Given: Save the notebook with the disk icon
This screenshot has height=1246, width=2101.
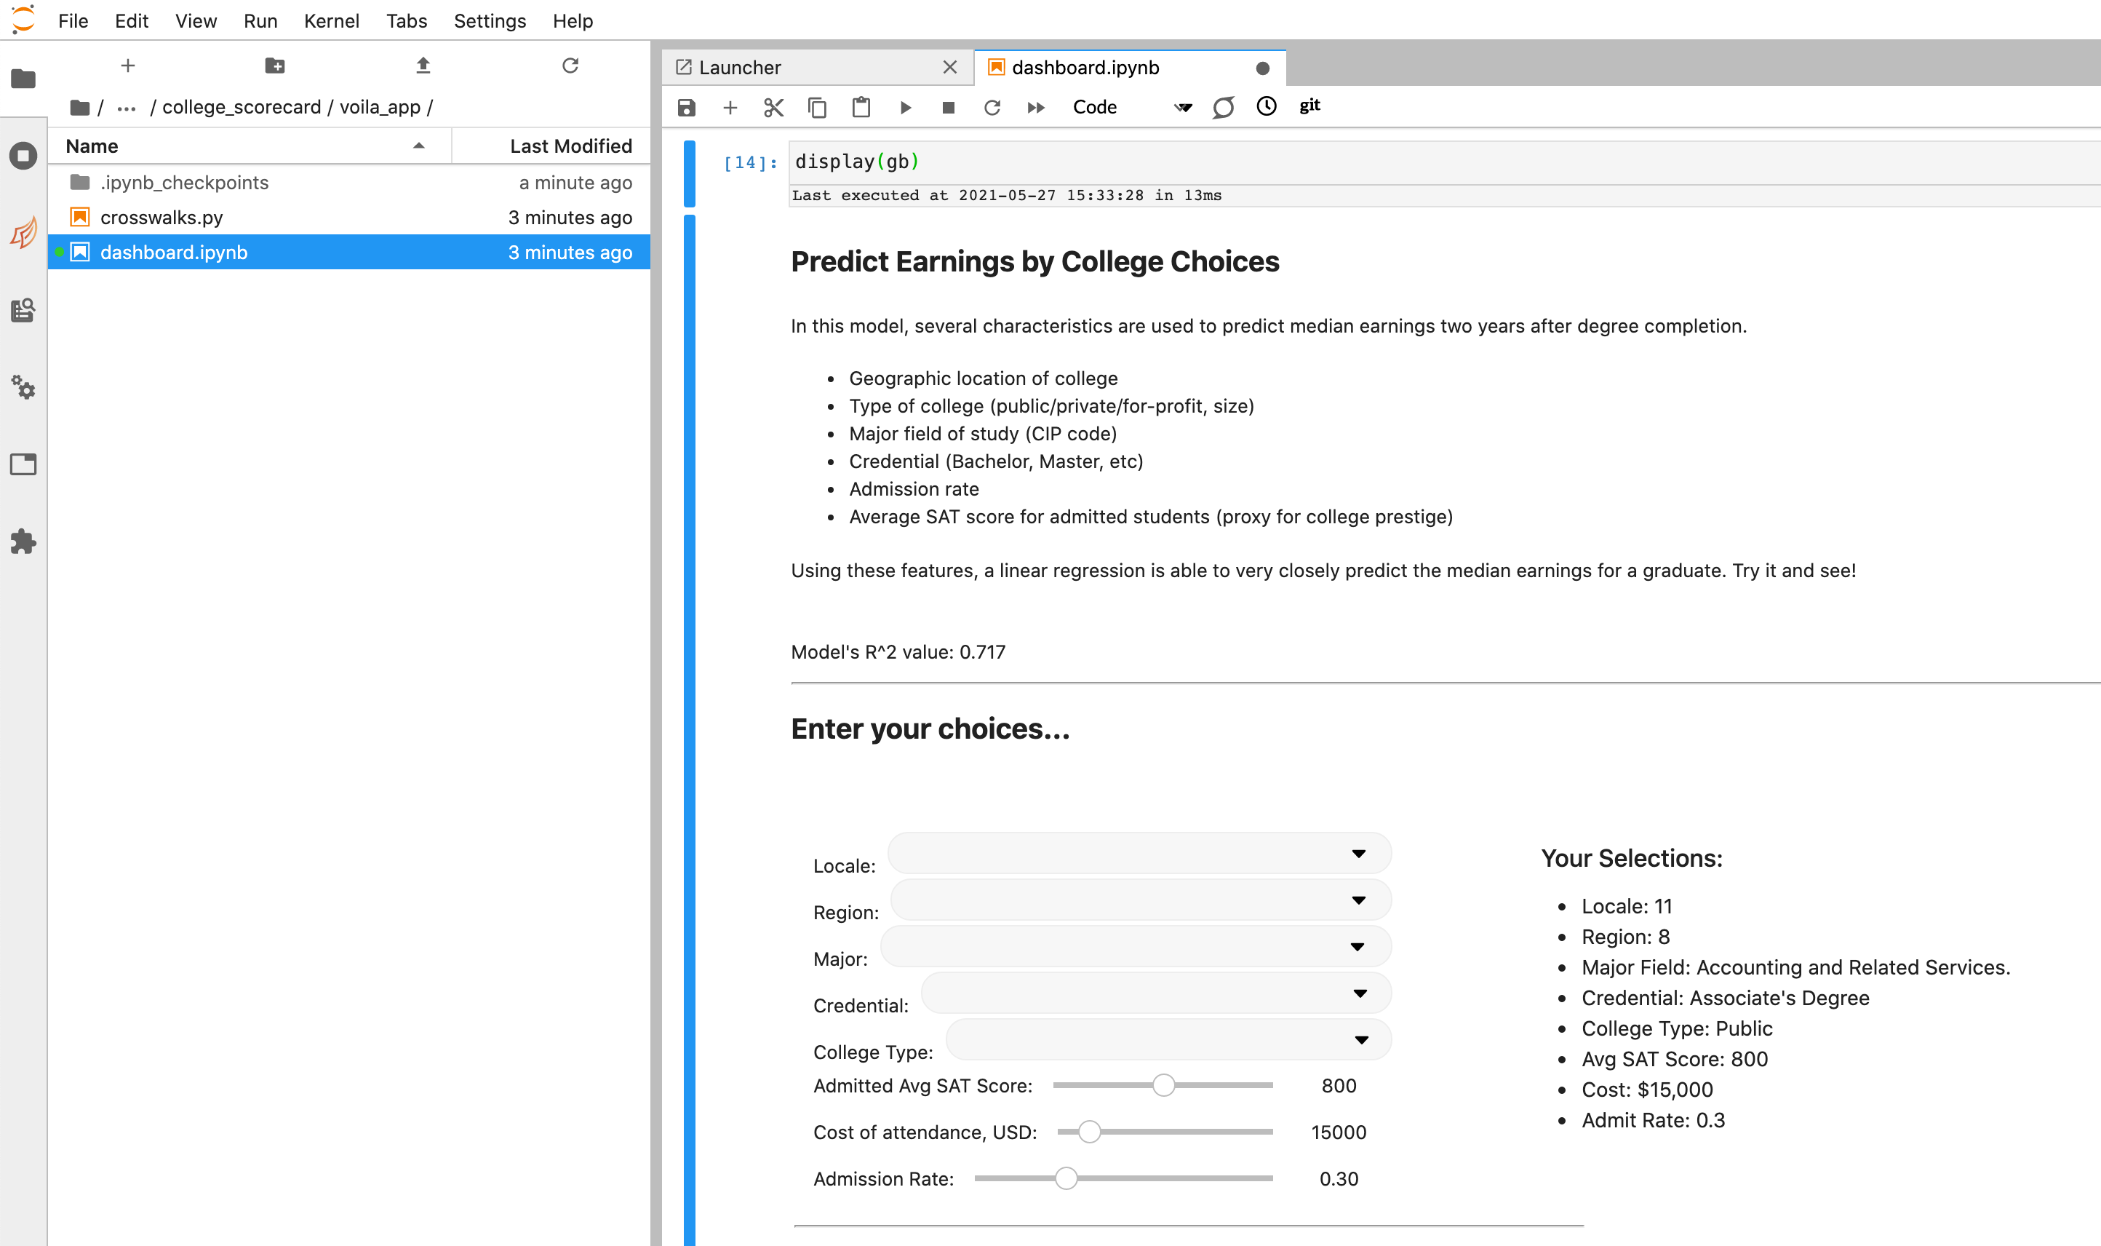Looking at the screenshot, I should [686, 108].
